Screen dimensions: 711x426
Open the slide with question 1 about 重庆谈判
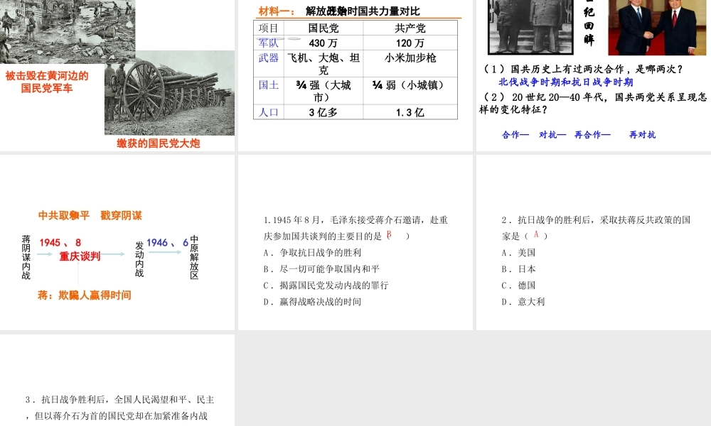(355, 242)
